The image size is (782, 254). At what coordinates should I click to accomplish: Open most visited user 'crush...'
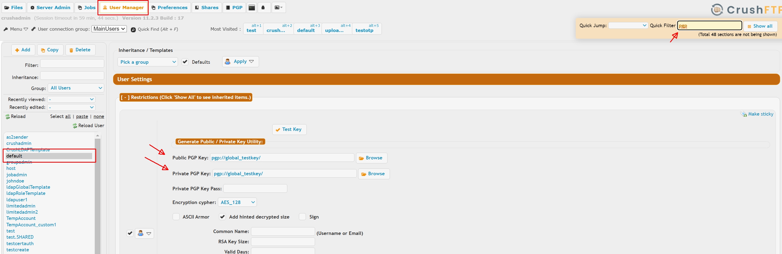click(278, 28)
